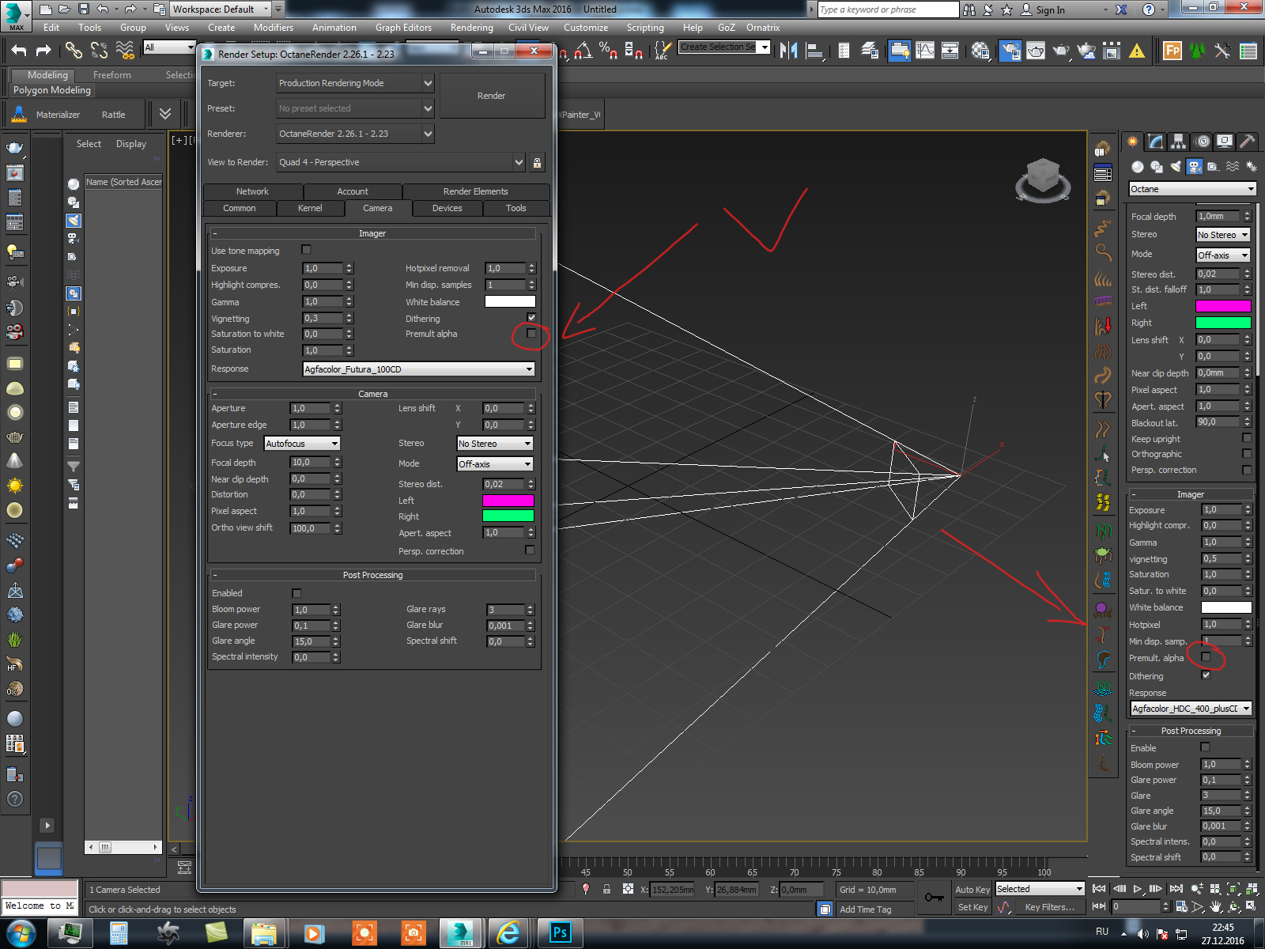Check Premult alpha in Render Setup
Viewport: 1265px width, 949px height.
tap(531, 334)
